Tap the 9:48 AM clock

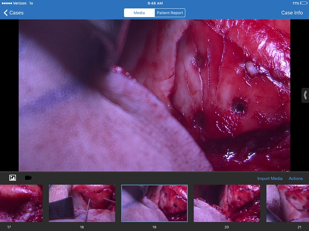tap(155, 3)
